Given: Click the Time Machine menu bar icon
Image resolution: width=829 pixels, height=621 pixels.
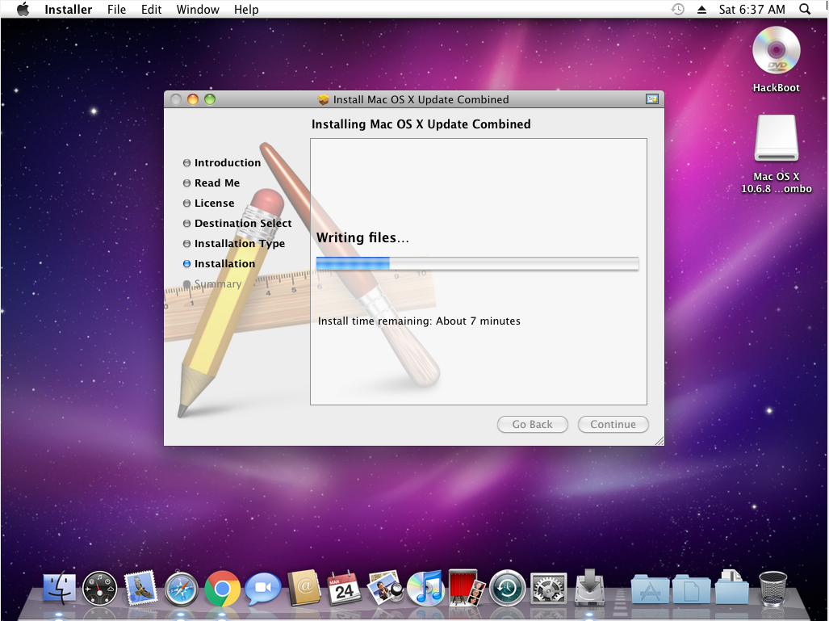Looking at the screenshot, I should [x=678, y=10].
